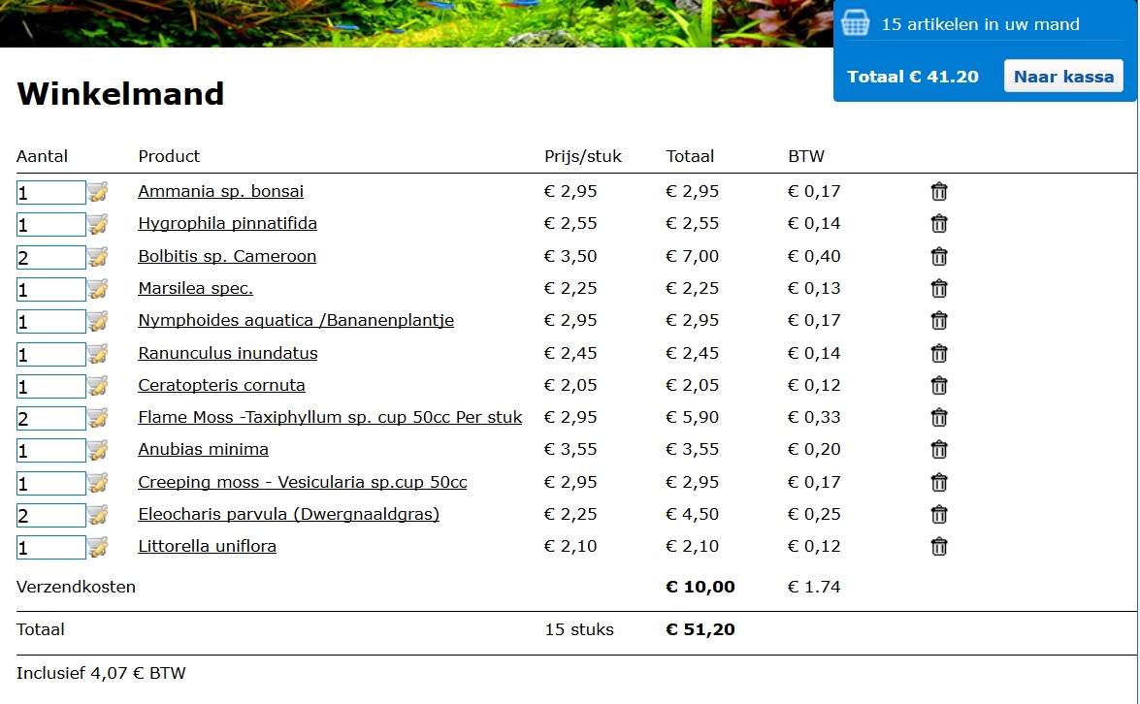Screen dimensions: 1140x704
Task: Remove Bolbitis sp. Cameroon using trash icon
Action: pyautogui.click(x=938, y=256)
